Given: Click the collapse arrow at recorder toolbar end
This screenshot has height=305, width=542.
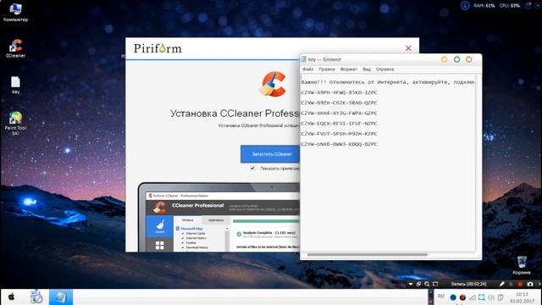Looking at the screenshot, I should (539, 284).
